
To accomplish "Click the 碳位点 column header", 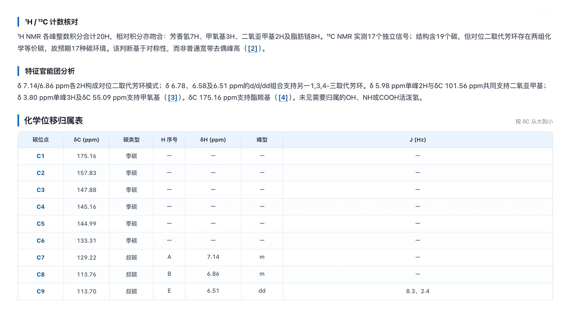I will tap(41, 140).
